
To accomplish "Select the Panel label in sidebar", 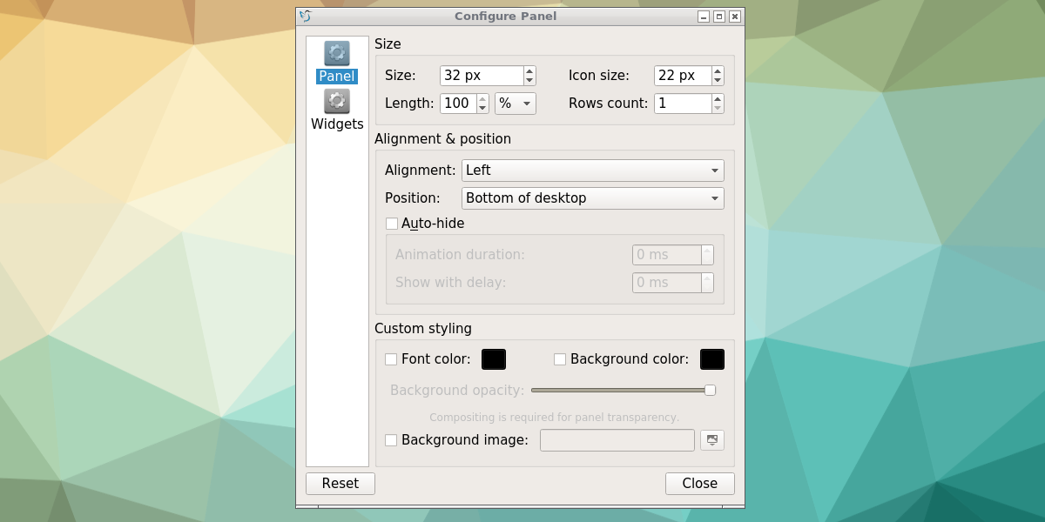I will point(337,77).
